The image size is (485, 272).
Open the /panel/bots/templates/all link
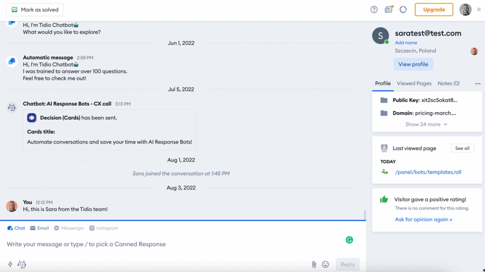tap(428, 172)
